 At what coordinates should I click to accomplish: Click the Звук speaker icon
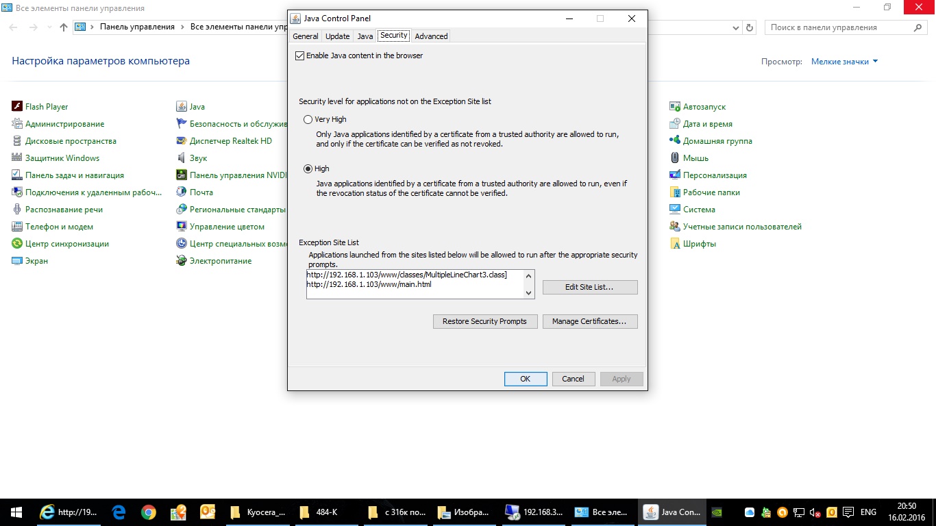(182, 158)
